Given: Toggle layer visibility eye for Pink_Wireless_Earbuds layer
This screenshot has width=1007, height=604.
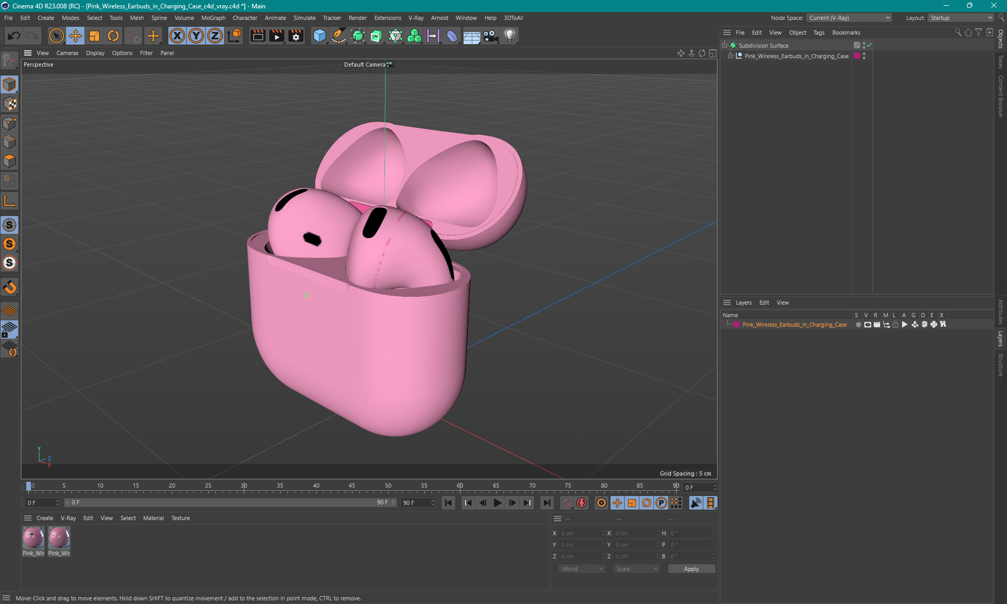Looking at the screenshot, I should click(867, 325).
